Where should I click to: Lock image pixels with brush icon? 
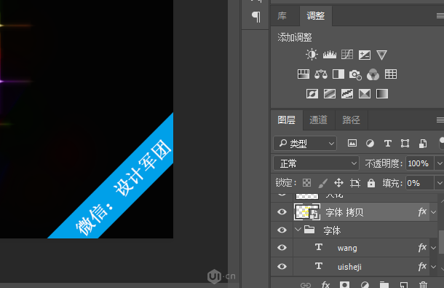tap(322, 183)
